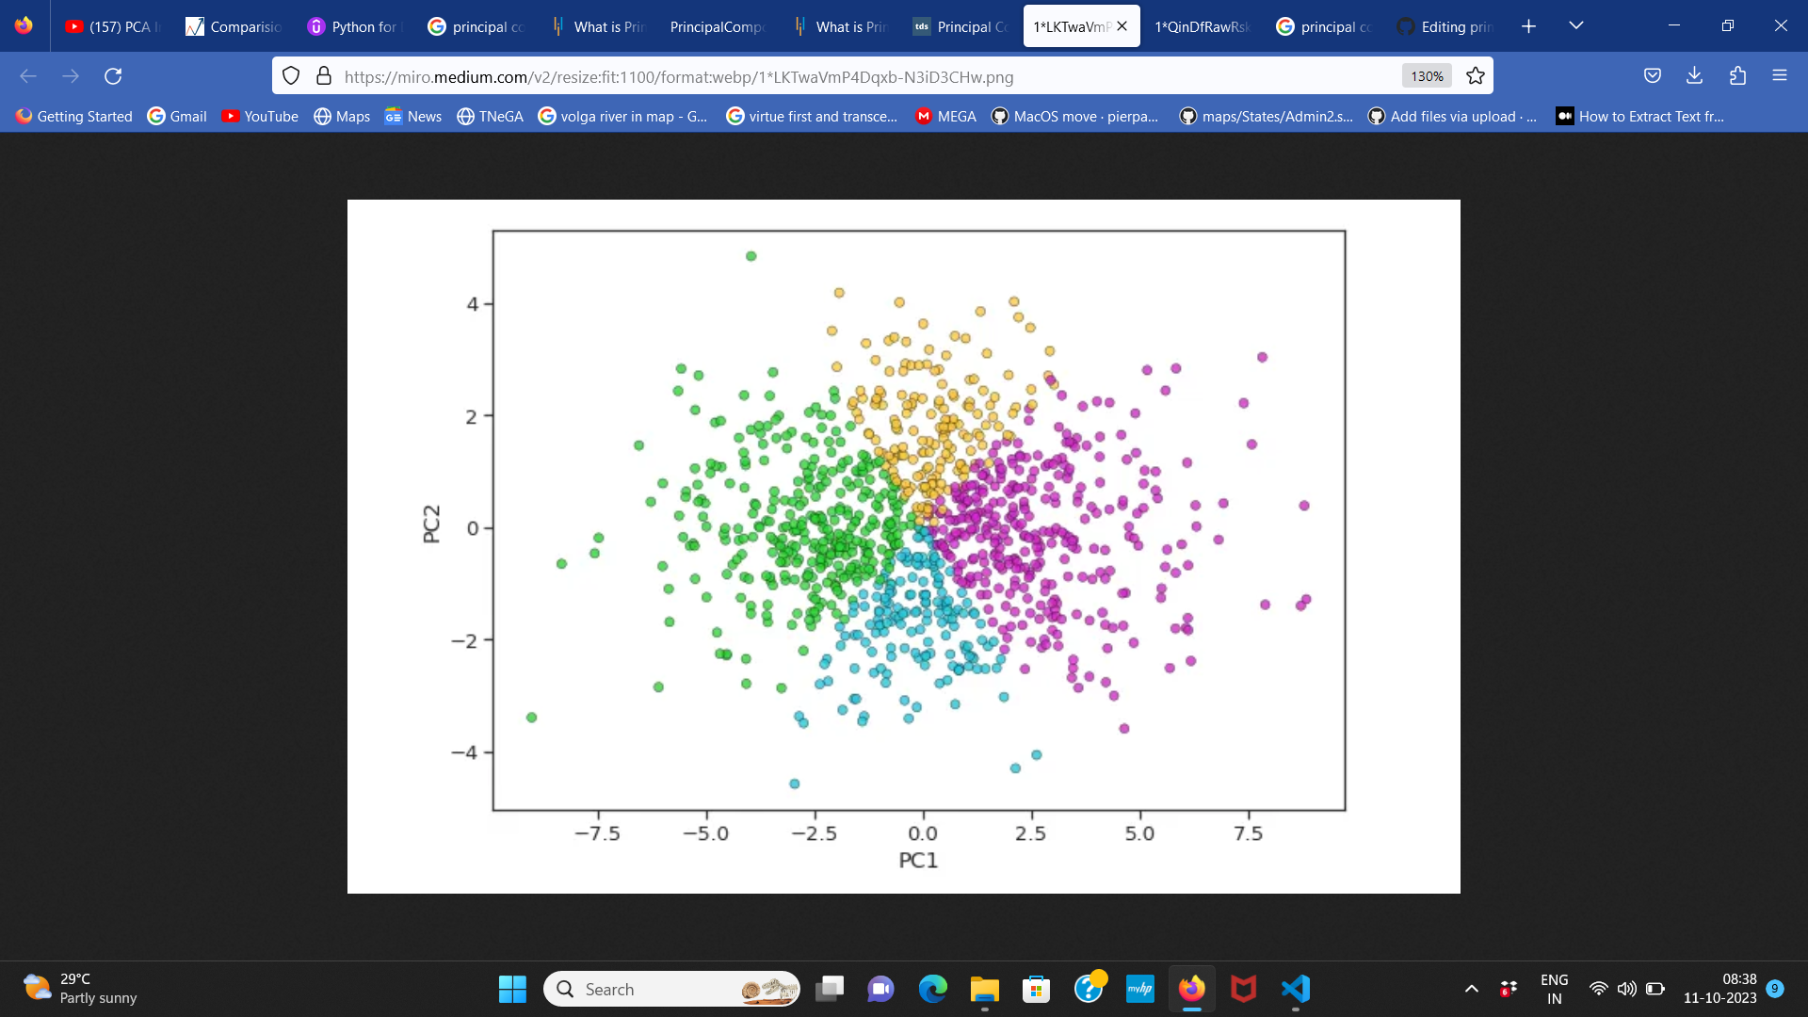1808x1017 pixels.
Task: Click the 130% zoom indicator
Action: click(x=1427, y=75)
